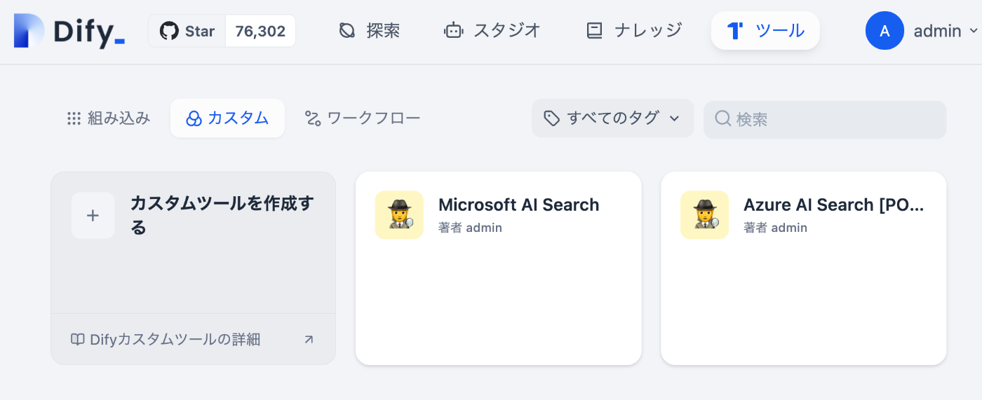Viewport: 982px width, 400px height.
Task: Open the admin account dropdown chevron
Action: [x=973, y=31]
